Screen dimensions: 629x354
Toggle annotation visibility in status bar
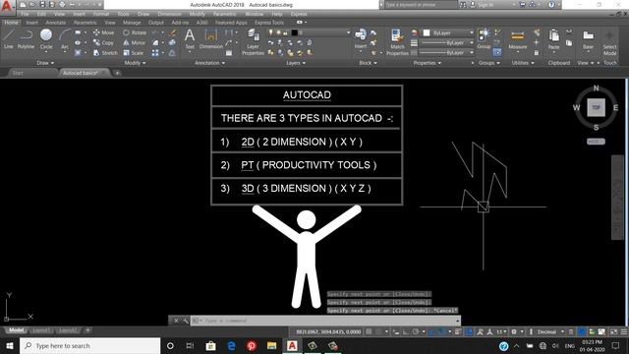coord(481,331)
